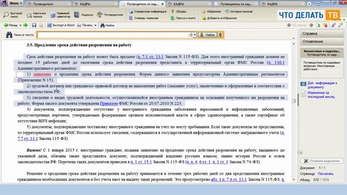
Task: Open Доп. информация к документу link
Action: [322, 85]
